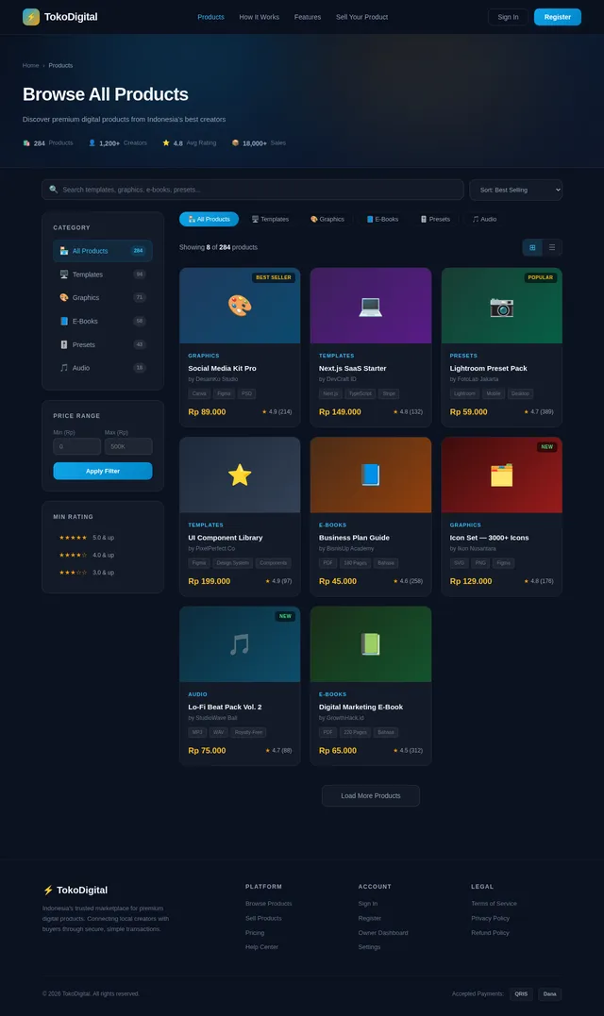This screenshot has width=604, height=1016.
Task: Focus the product search field
Action: click(255, 190)
